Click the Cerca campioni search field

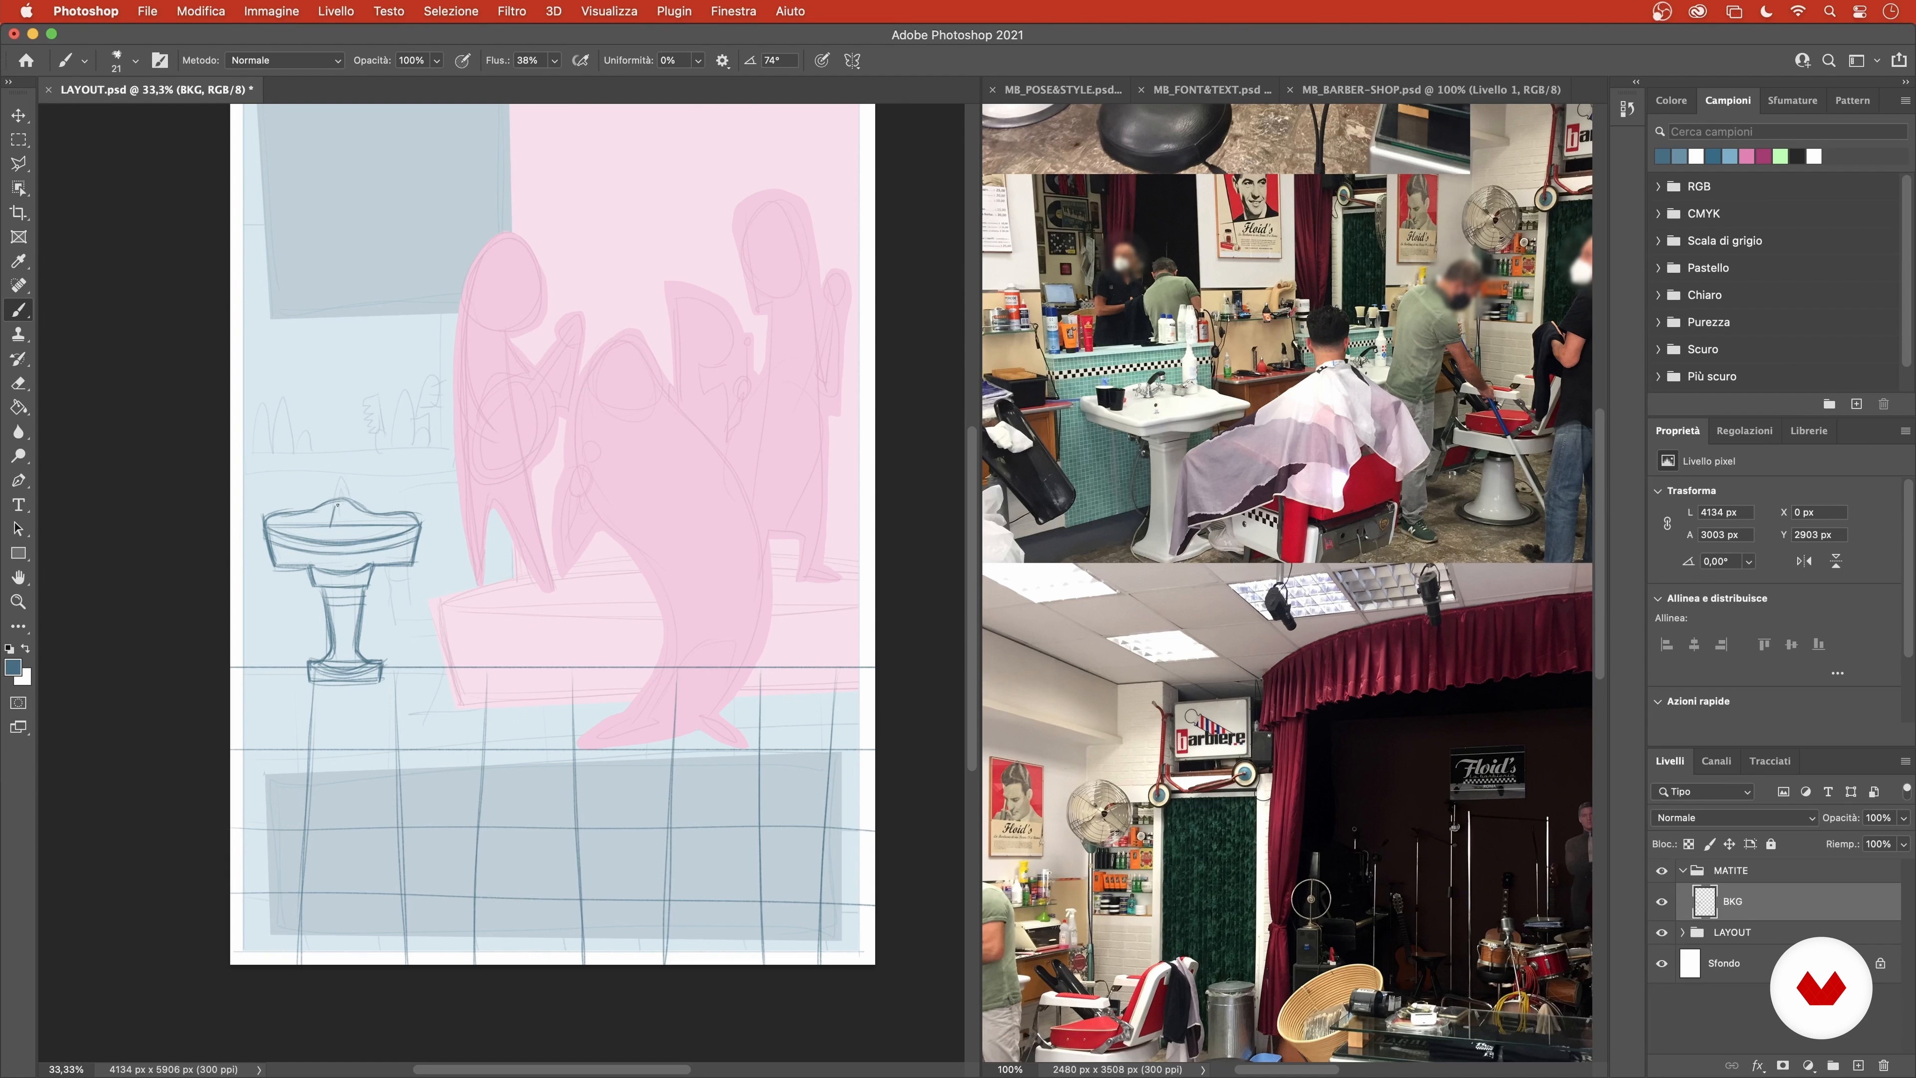point(1785,132)
